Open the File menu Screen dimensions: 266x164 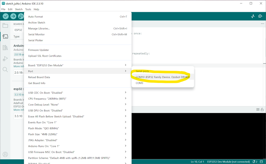(x=3, y=9)
